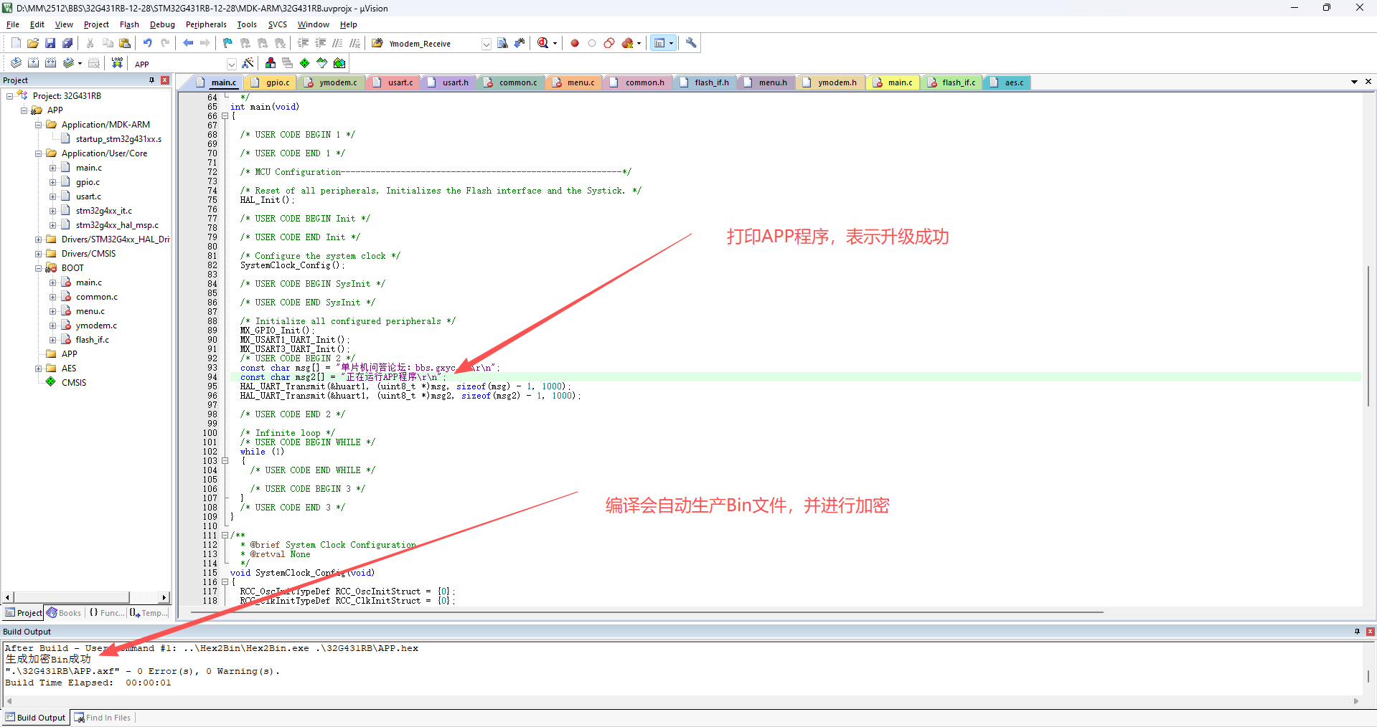Open the Books panel tab
Screen dimensions: 1377x727
pyautogui.click(x=64, y=613)
